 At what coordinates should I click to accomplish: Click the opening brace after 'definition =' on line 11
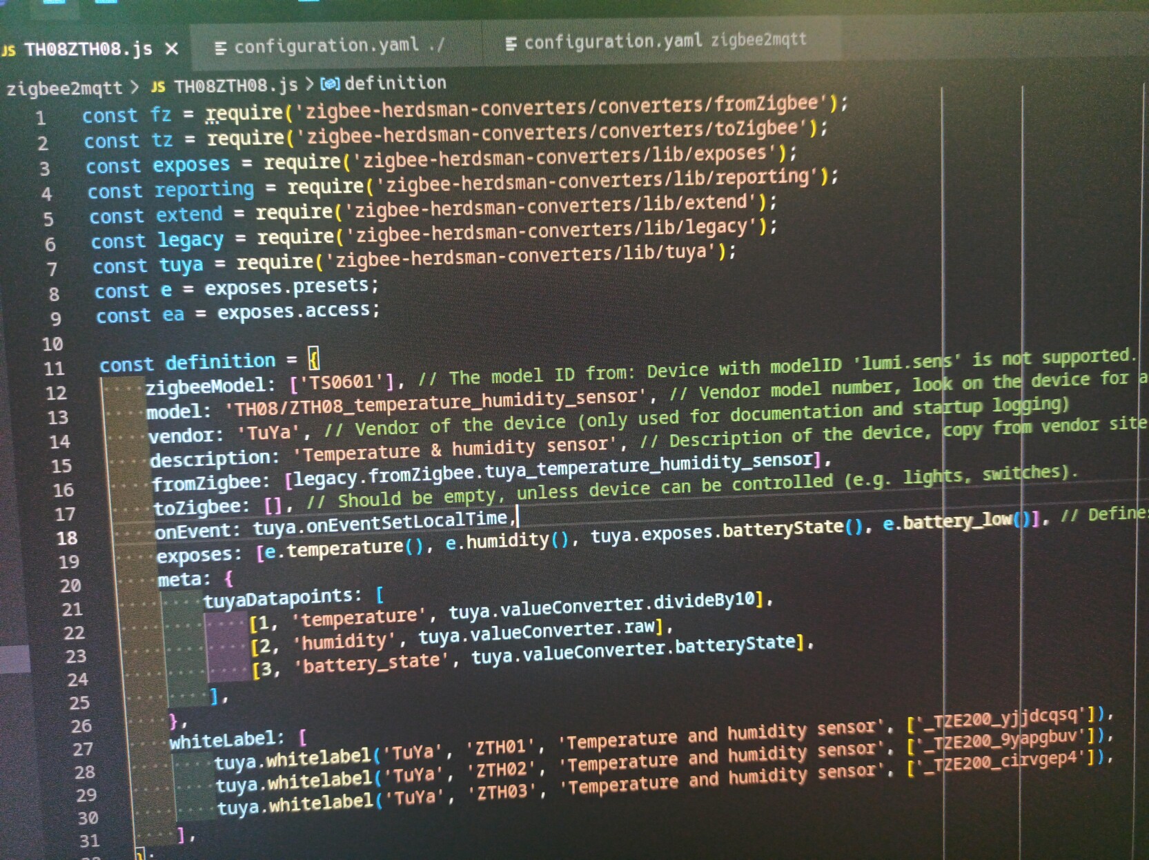313,359
